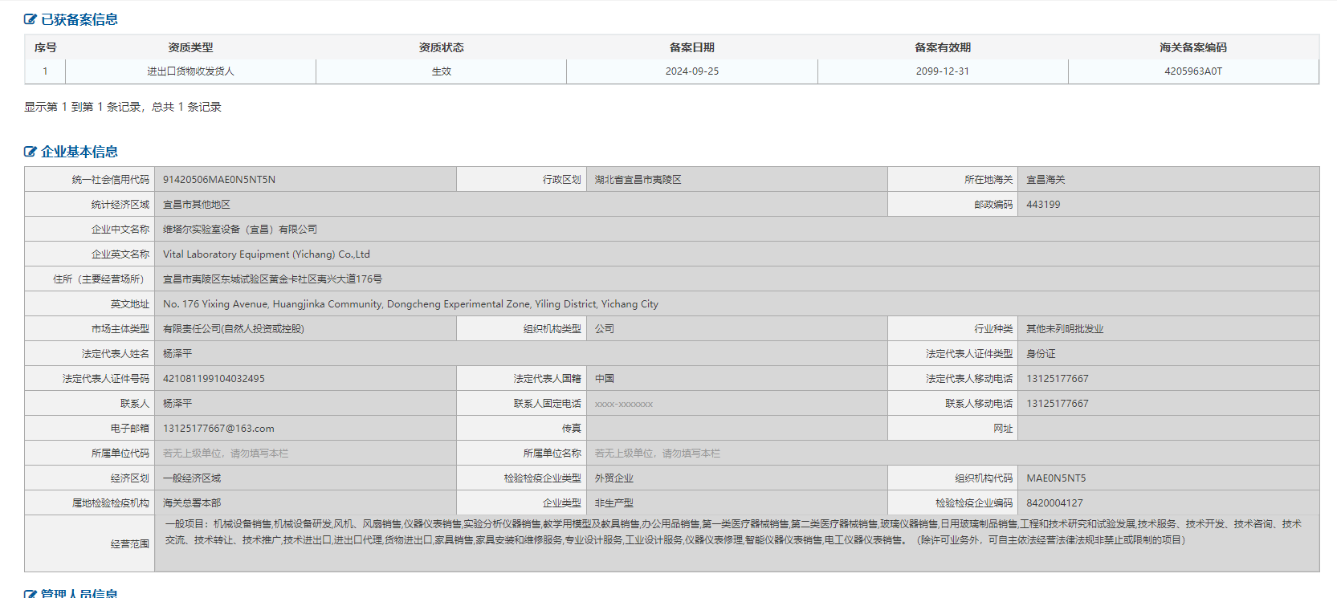Click the edit icon beside 企业基本信息
The height and width of the screenshot is (598, 1337).
click(31, 152)
